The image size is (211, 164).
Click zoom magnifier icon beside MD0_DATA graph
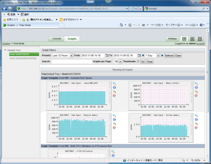tap(114, 84)
